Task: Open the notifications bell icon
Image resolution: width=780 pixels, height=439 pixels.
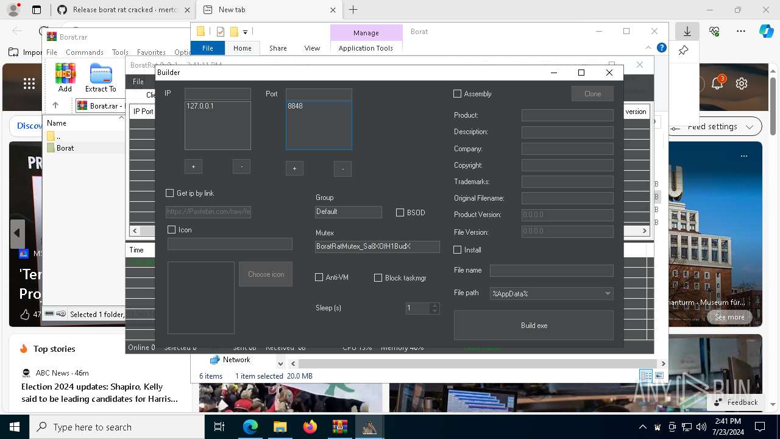Action: (717, 84)
